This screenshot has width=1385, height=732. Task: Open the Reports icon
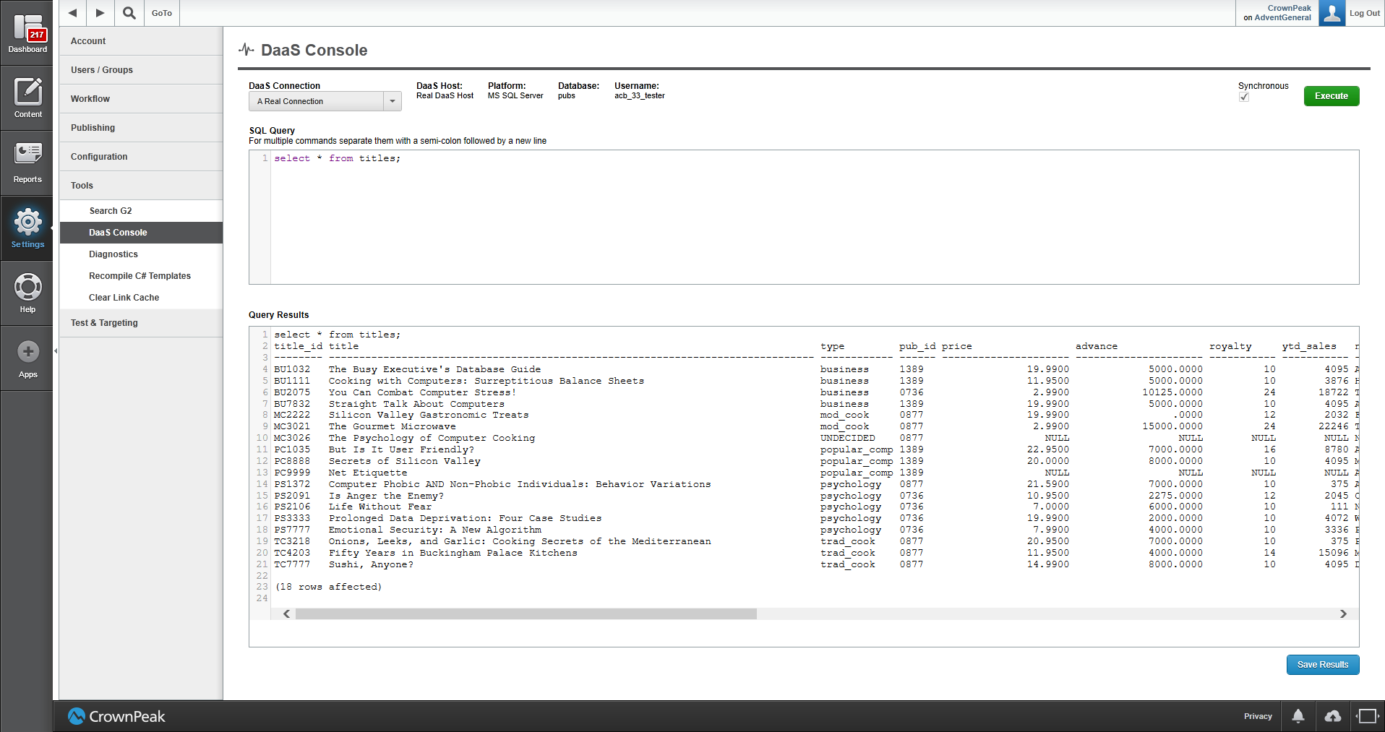point(27,163)
